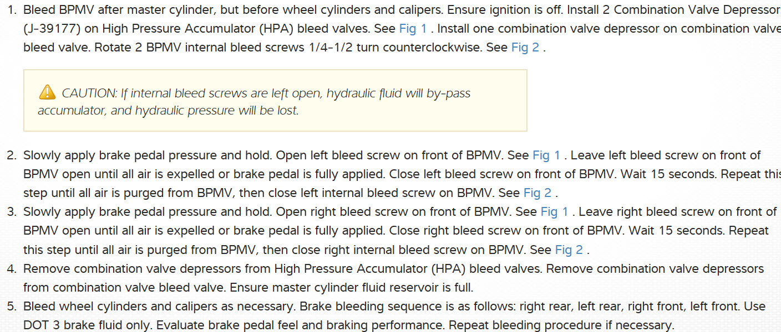Follow the Fig 2 link in step 2
The width and height of the screenshot is (781, 332).
click(x=537, y=193)
